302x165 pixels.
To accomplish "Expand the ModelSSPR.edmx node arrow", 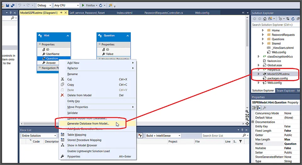I will 259,74.
